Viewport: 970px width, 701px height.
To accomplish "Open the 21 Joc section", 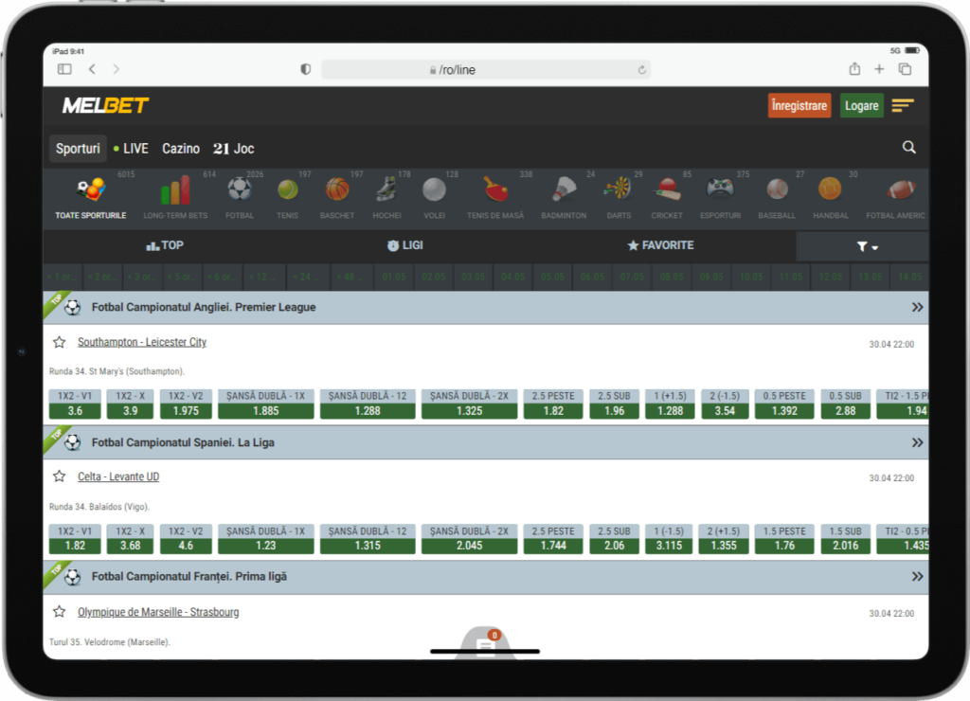I will (x=233, y=149).
